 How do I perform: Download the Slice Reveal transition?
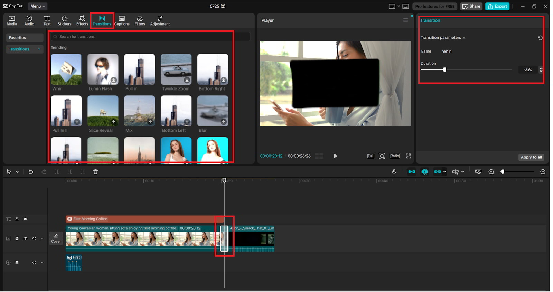(x=114, y=122)
